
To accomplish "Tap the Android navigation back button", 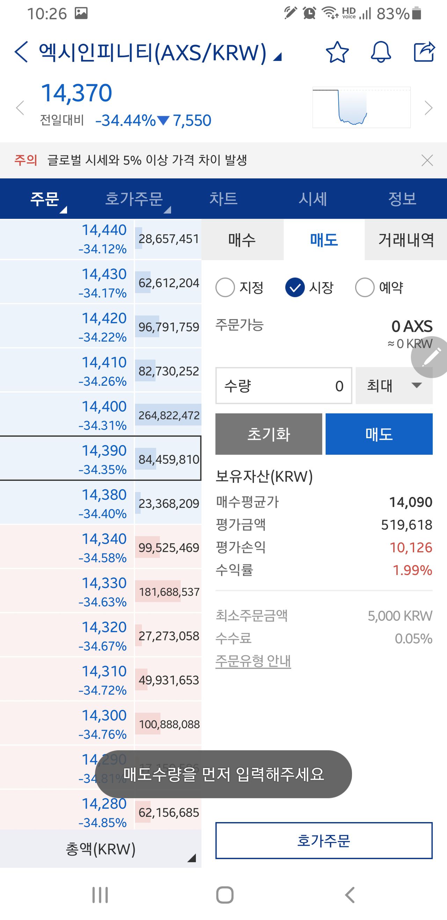I will [x=350, y=895].
